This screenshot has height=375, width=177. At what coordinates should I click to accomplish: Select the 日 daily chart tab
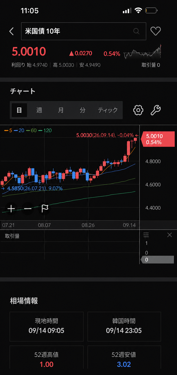[x=19, y=110]
